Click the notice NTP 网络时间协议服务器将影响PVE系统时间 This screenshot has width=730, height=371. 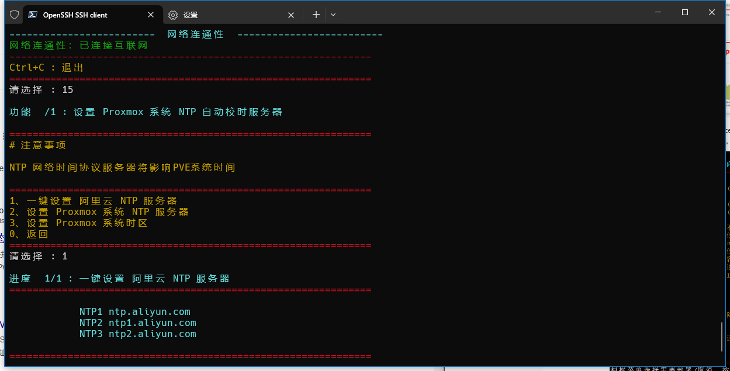coord(122,168)
